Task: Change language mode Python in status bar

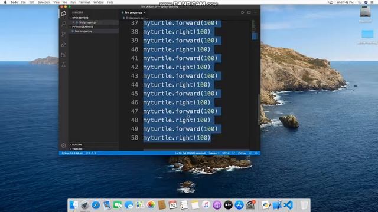Action: 242,153
